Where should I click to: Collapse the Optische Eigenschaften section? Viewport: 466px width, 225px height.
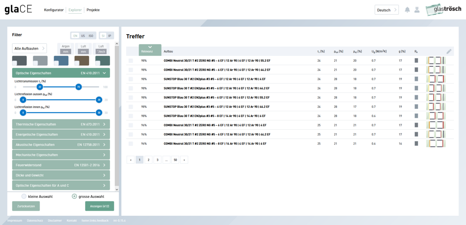[x=61, y=73]
